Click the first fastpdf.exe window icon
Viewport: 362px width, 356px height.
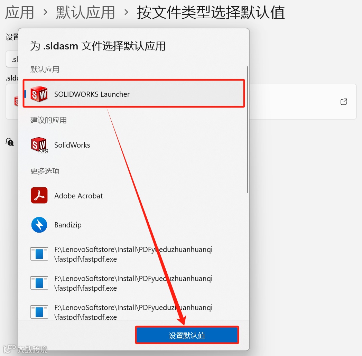[39, 254]
